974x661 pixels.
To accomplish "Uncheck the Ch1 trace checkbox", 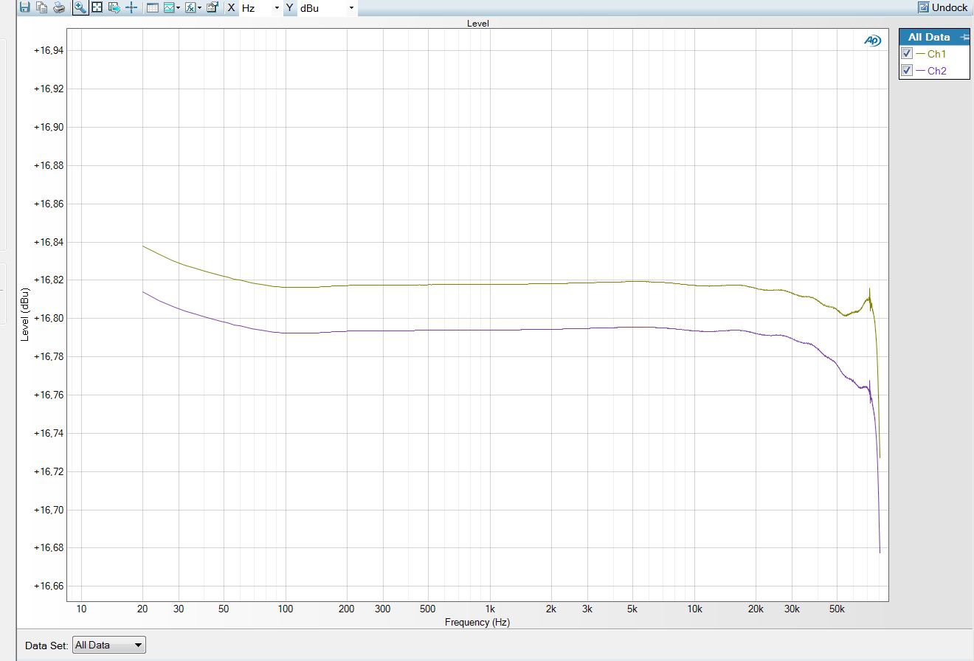I will point(908,54).
